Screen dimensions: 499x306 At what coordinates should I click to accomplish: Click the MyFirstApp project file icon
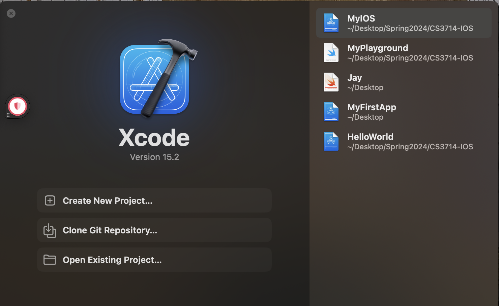click(x=331, y=112)
